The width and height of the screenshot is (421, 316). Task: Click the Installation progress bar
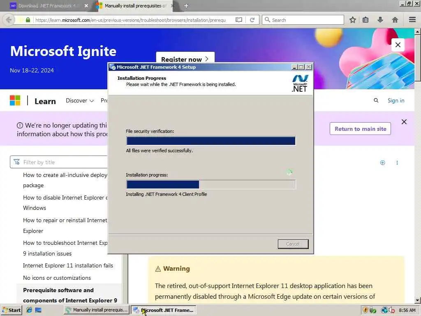pos(211,185)
